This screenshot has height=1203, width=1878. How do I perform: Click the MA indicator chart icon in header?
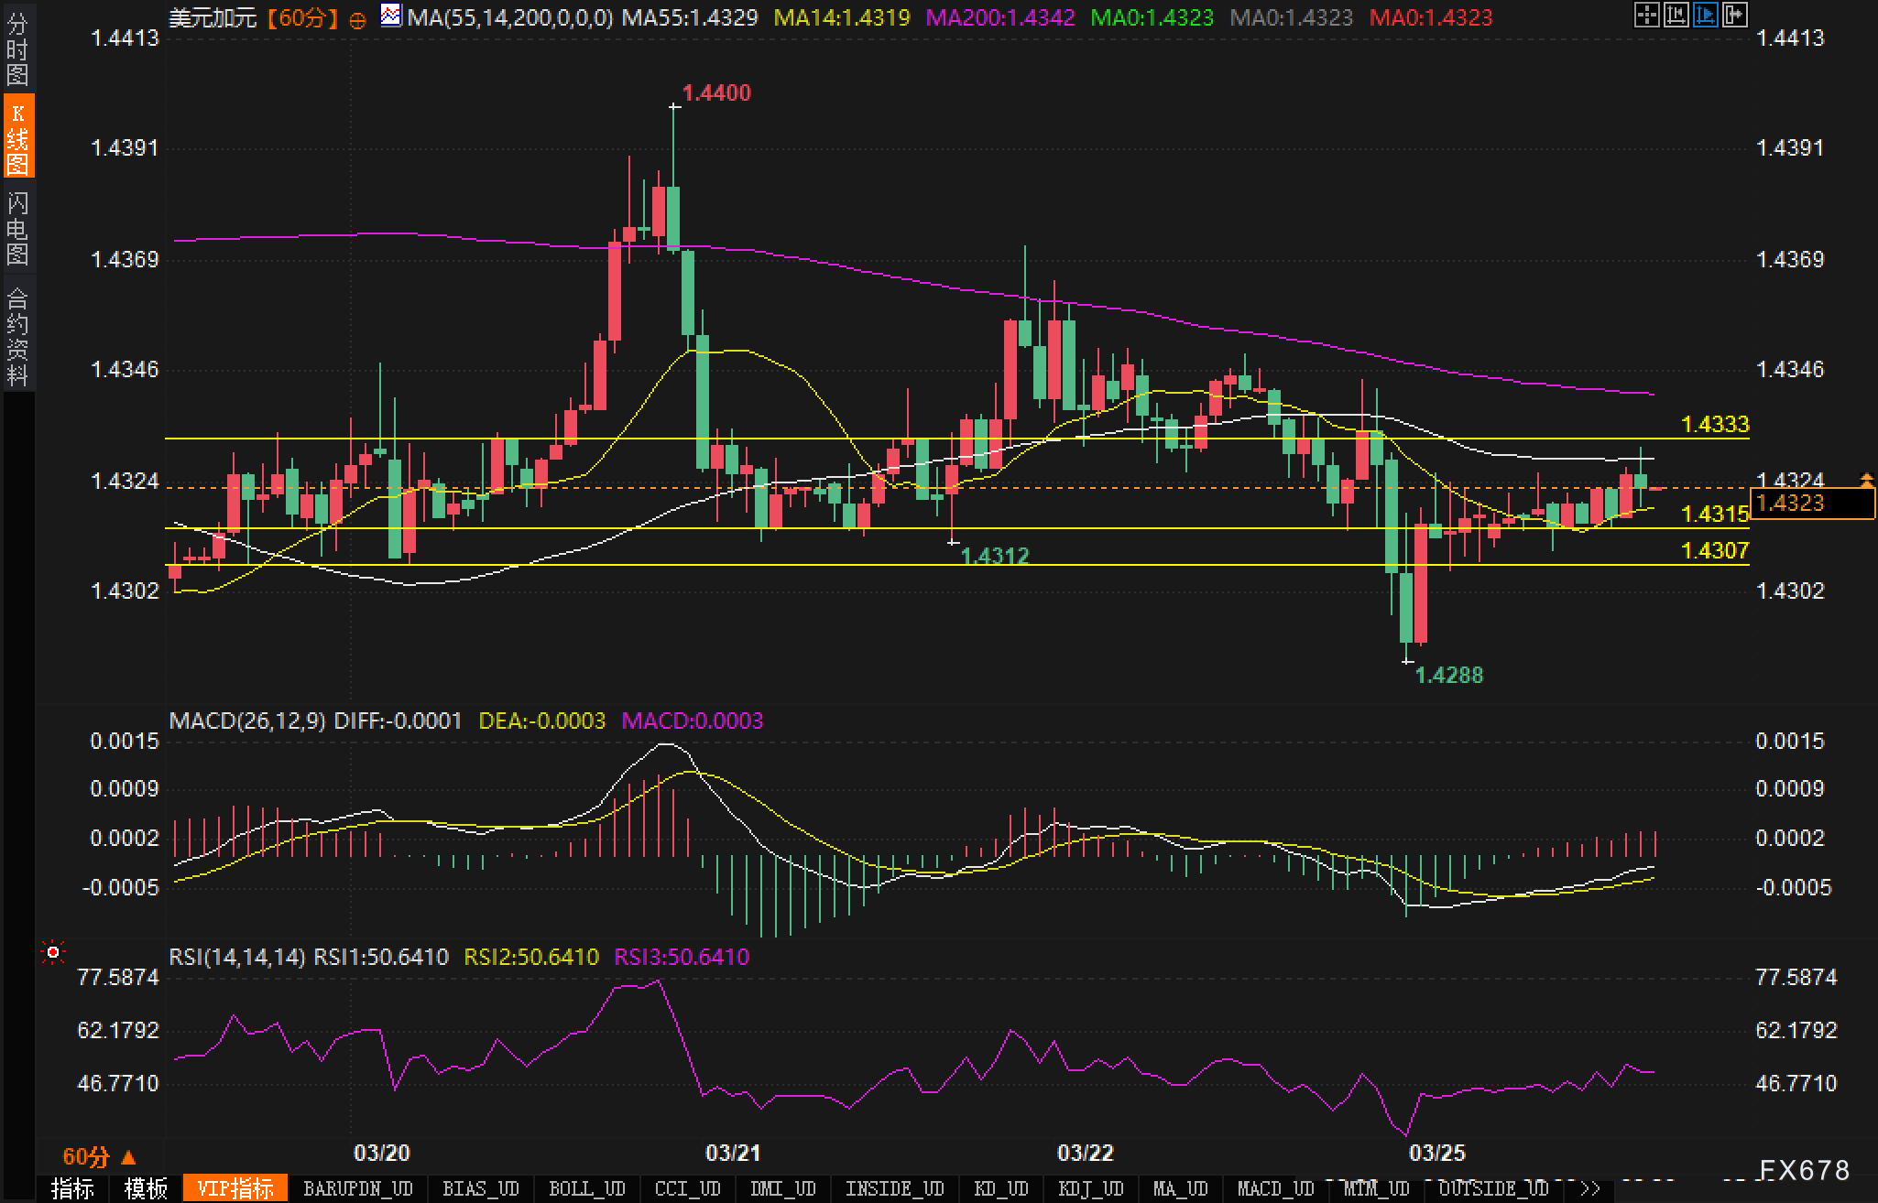[x=391, y=16]
